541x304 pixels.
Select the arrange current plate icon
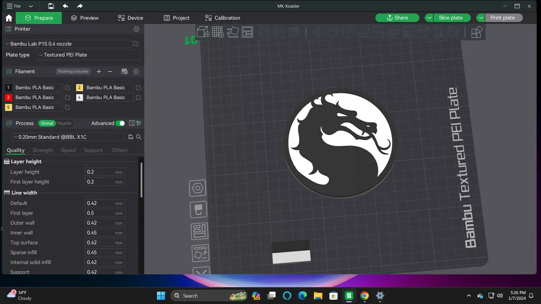(x=199, y=231)
